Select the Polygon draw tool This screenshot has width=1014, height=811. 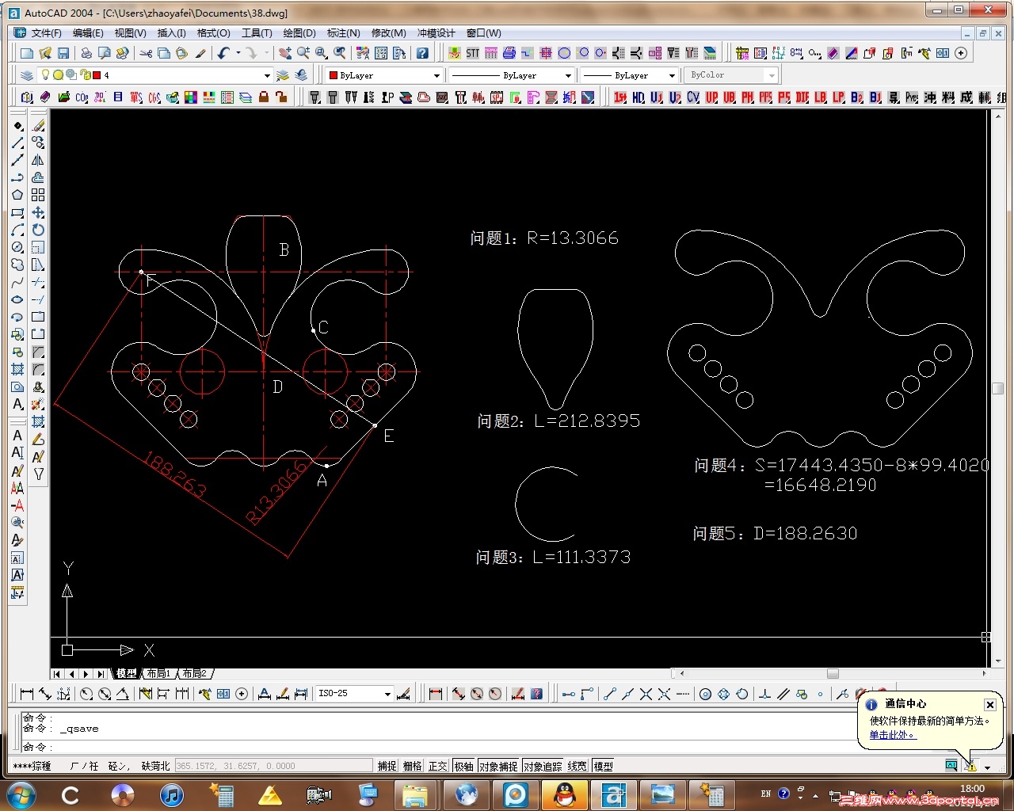click(17, 195)
